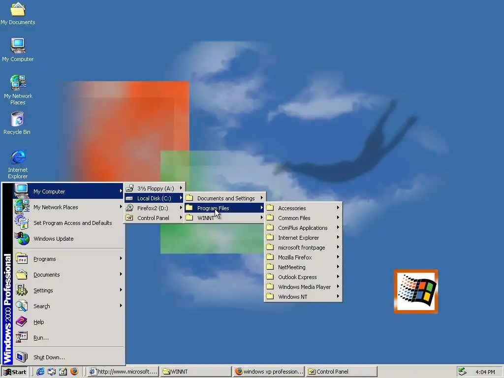Switch to the http://www.microsoft taskbar button
Image resolution: width=504 pixels, height=378 pixels.
pos(124,372)
